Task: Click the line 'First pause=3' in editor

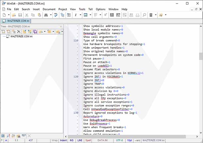Action: tap(94, 59)
